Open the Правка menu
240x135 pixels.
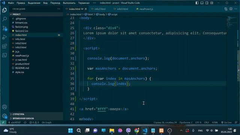[x=21, y=3]
